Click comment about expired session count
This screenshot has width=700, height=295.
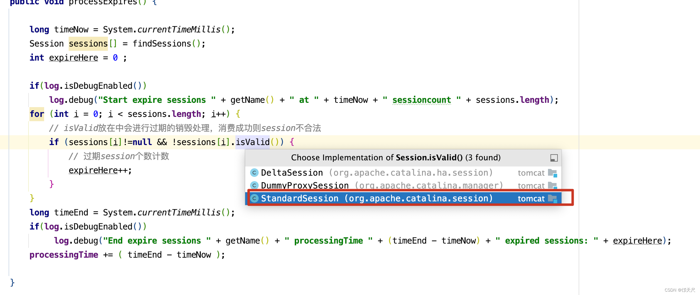coord(119,156)
